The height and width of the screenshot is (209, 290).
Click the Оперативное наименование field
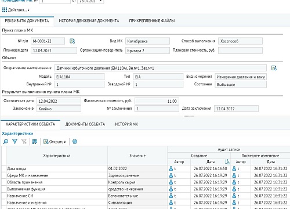coord(160,68)
